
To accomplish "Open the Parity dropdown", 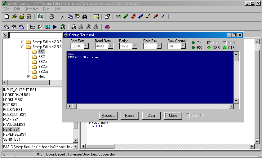I will click(x=135, y=46).
